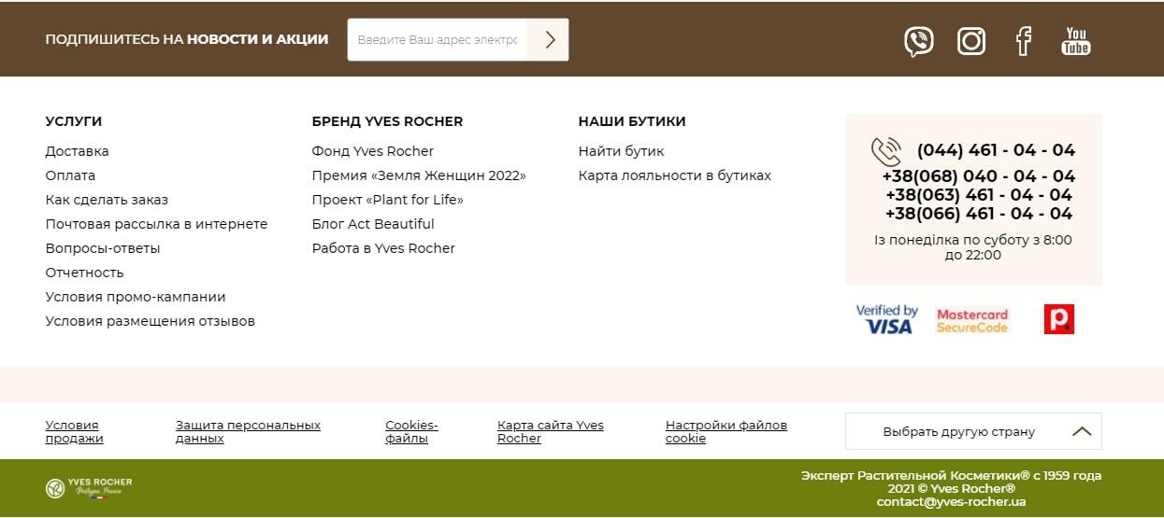This screenshot has width=1164, height=518.
Task: Open Блог Act Beautiful link
Action: (373, 224)
